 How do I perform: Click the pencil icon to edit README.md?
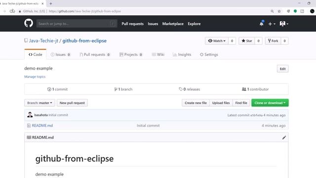coord(284,137)
